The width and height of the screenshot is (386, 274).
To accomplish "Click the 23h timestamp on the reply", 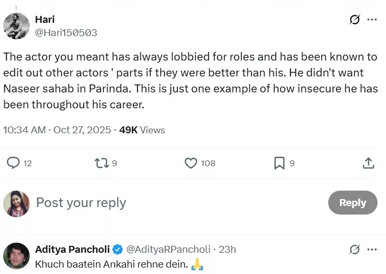I will pyautogui.click(x=227, y=249).
